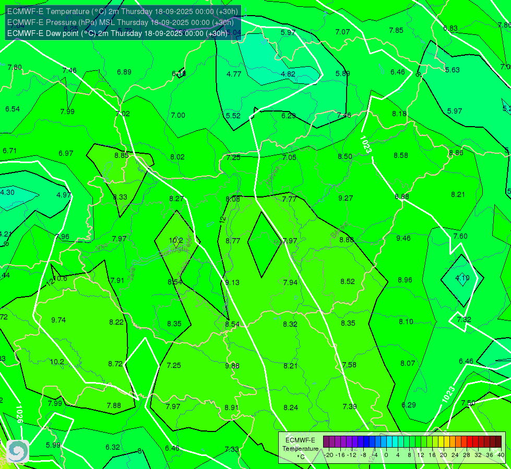This screenshot has width=511, height=469.
Task: Click the map value 6.54
Action: pos(13,109)
